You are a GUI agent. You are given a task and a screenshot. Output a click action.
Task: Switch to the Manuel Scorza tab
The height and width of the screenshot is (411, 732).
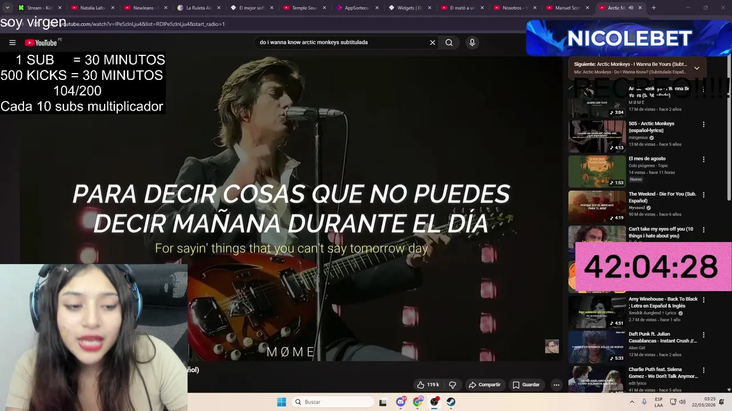pyautogui.click(x=567, y=8)
